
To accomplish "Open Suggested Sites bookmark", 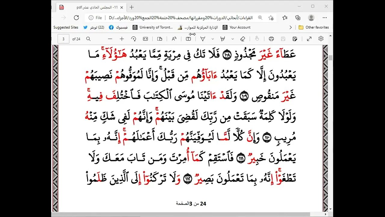I will click(x=66, y=27).
